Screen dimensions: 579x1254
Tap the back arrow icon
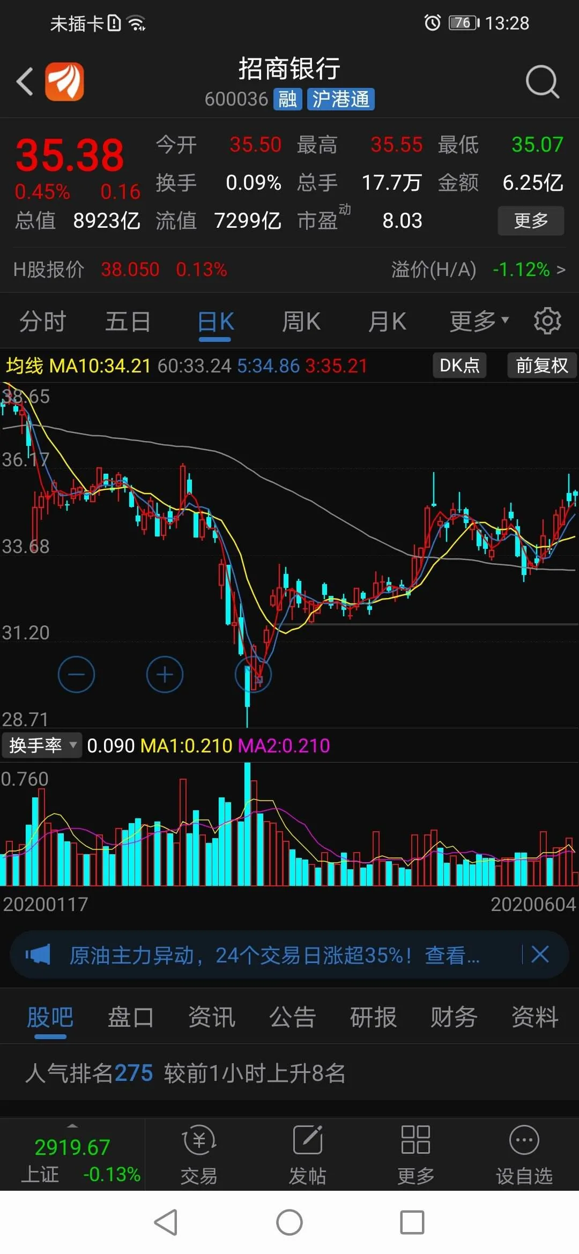point(25,81)
